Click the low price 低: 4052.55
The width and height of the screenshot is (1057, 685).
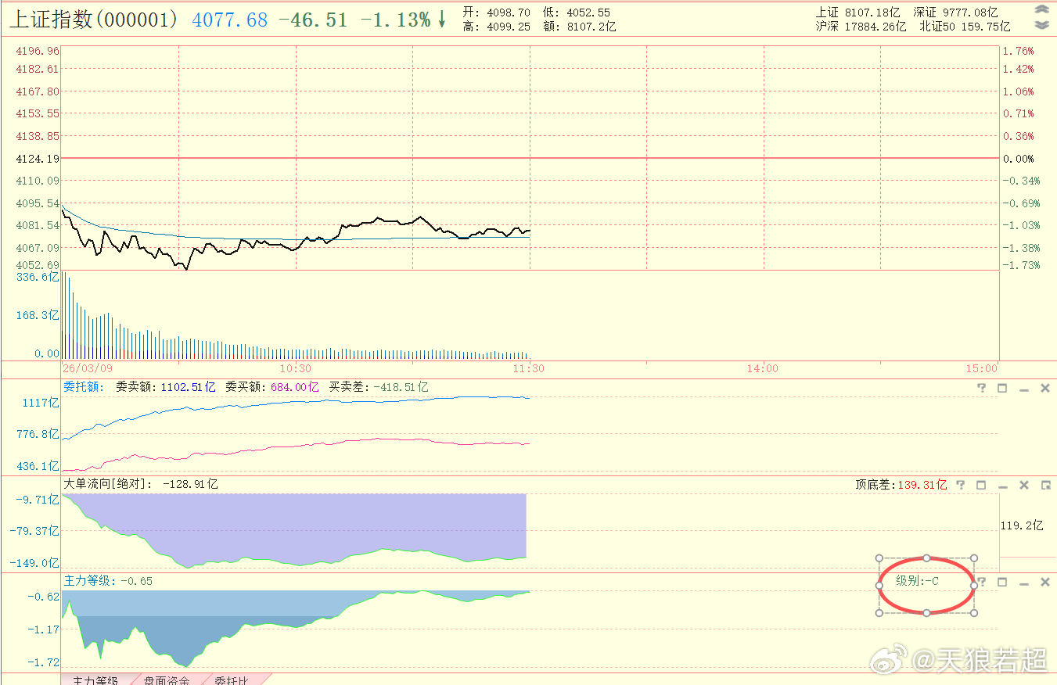(577, 13)
